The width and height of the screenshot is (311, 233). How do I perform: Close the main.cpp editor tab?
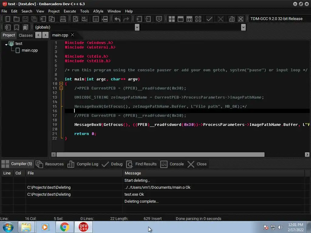(72, 35)
